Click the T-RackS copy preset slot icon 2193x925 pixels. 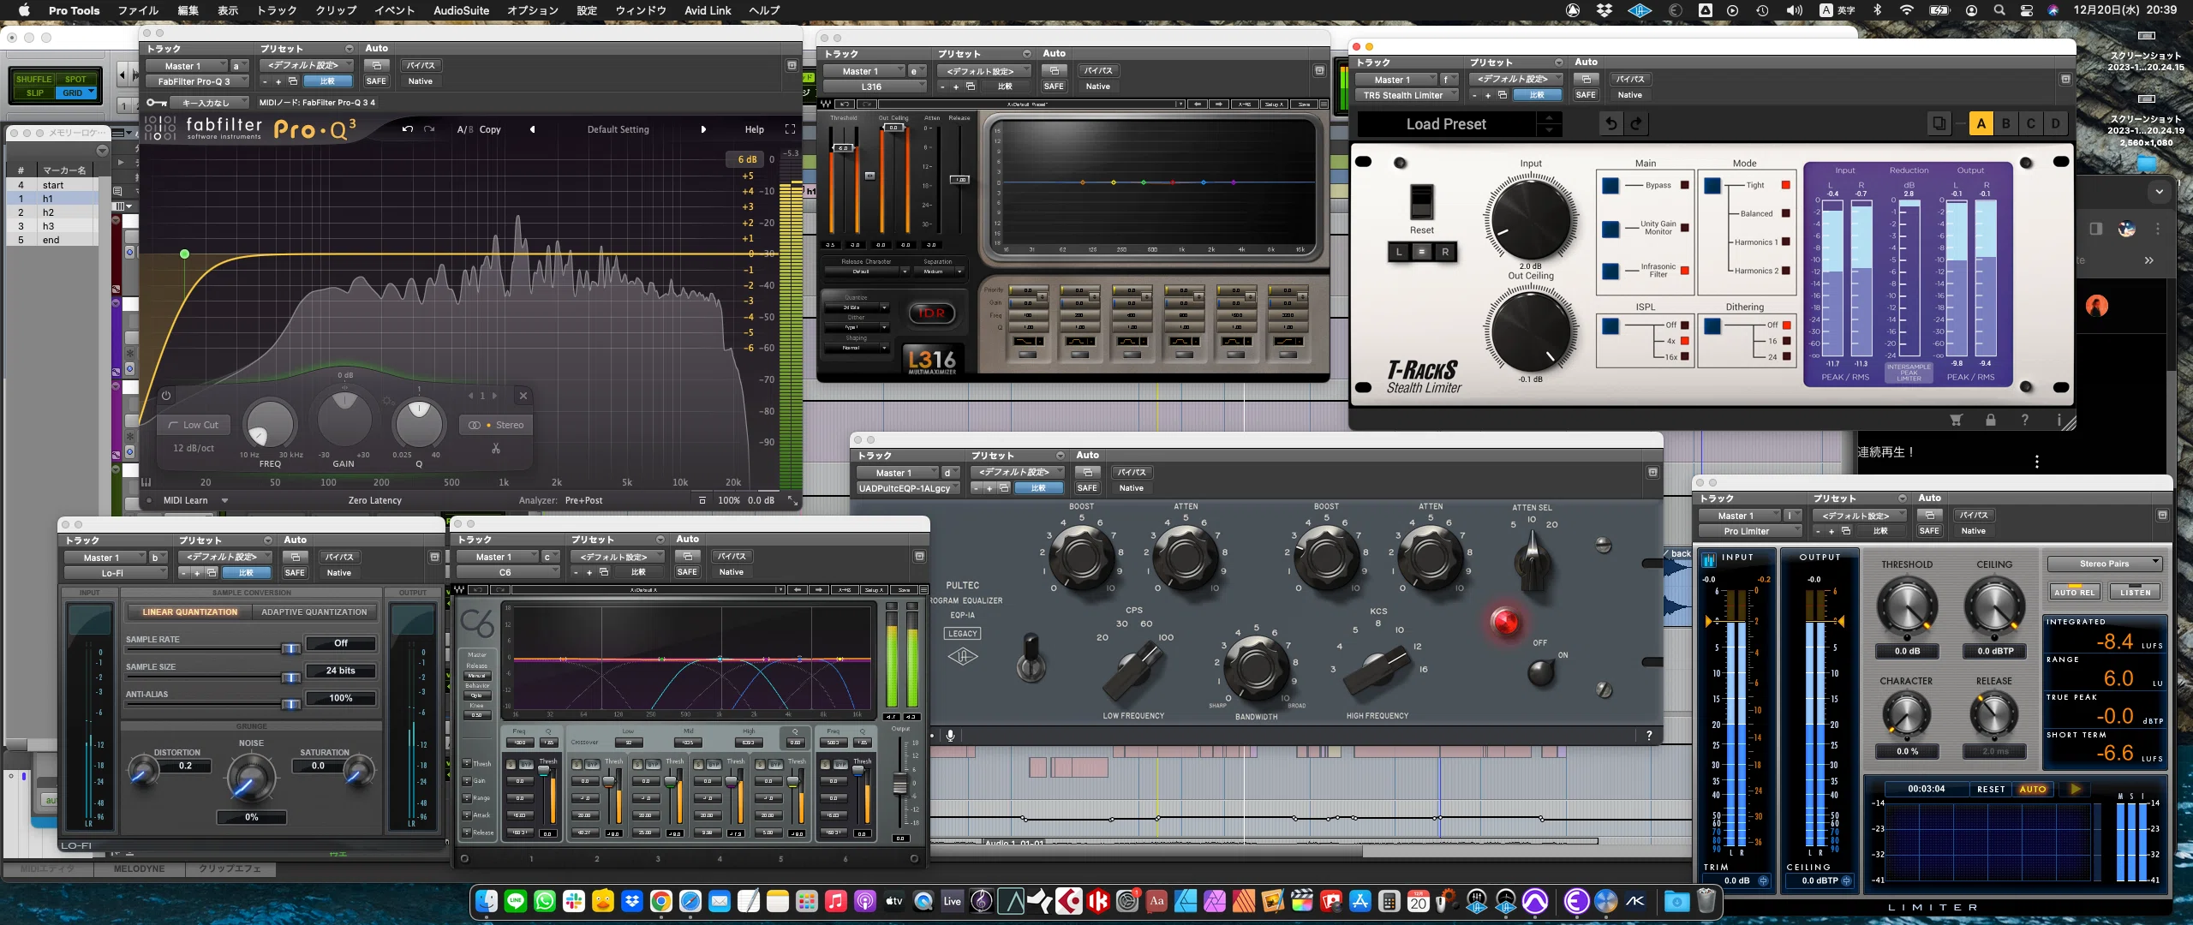pos(1939,123)
